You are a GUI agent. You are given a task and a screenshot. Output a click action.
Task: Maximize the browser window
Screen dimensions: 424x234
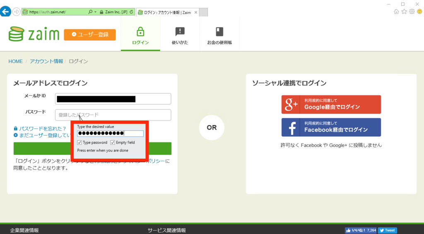(x=403, y=4)
